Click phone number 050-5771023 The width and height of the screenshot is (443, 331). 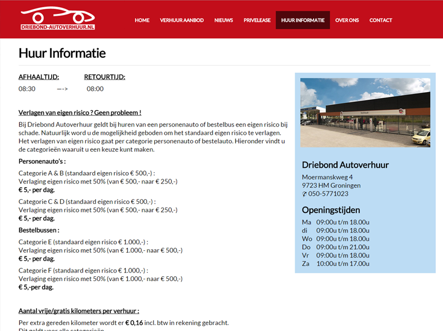click(328, 194)
